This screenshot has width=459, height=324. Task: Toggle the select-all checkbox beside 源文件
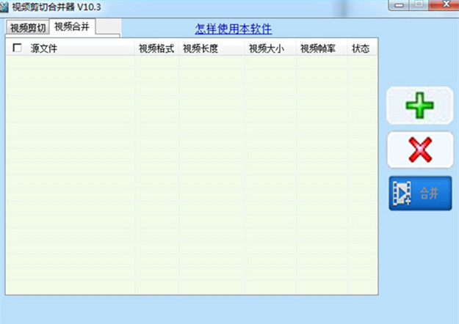[18, 48]
